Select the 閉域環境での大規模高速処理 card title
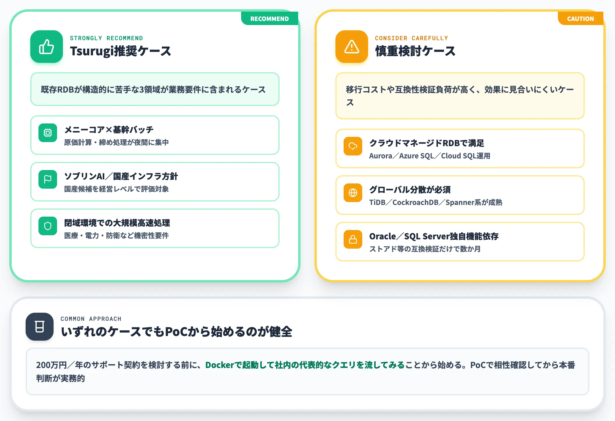The width and height of the screenshot is (615, 421). (x=117, y=223)
